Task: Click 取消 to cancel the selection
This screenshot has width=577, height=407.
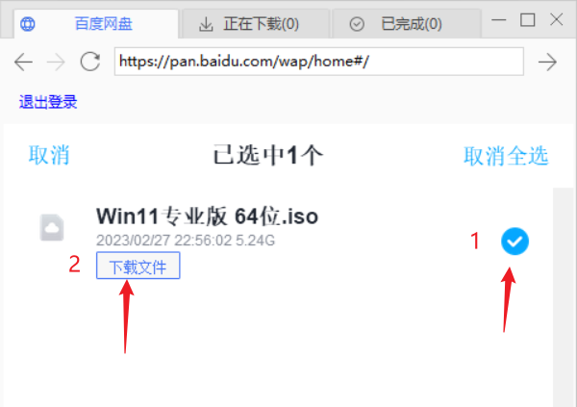Action: pos(49,155)
